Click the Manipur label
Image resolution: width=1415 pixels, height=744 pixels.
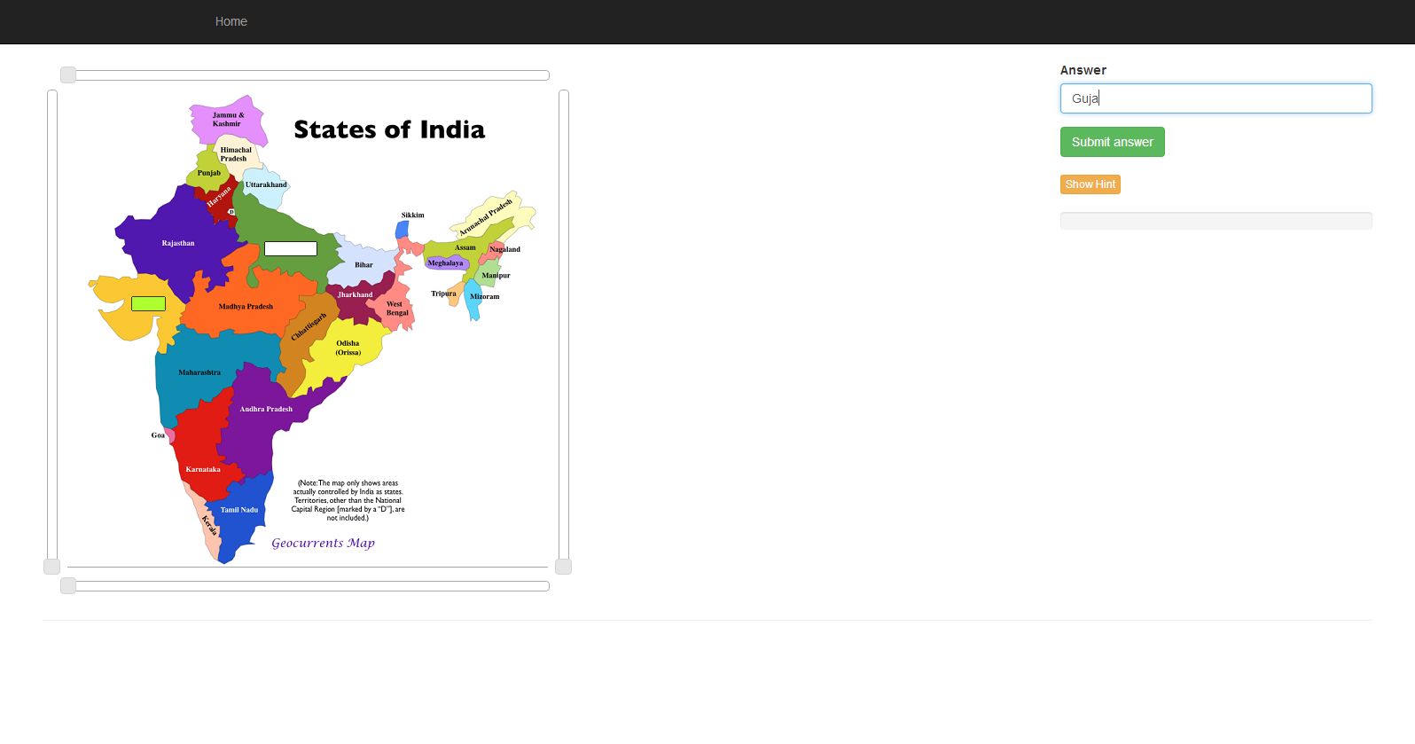496,276
